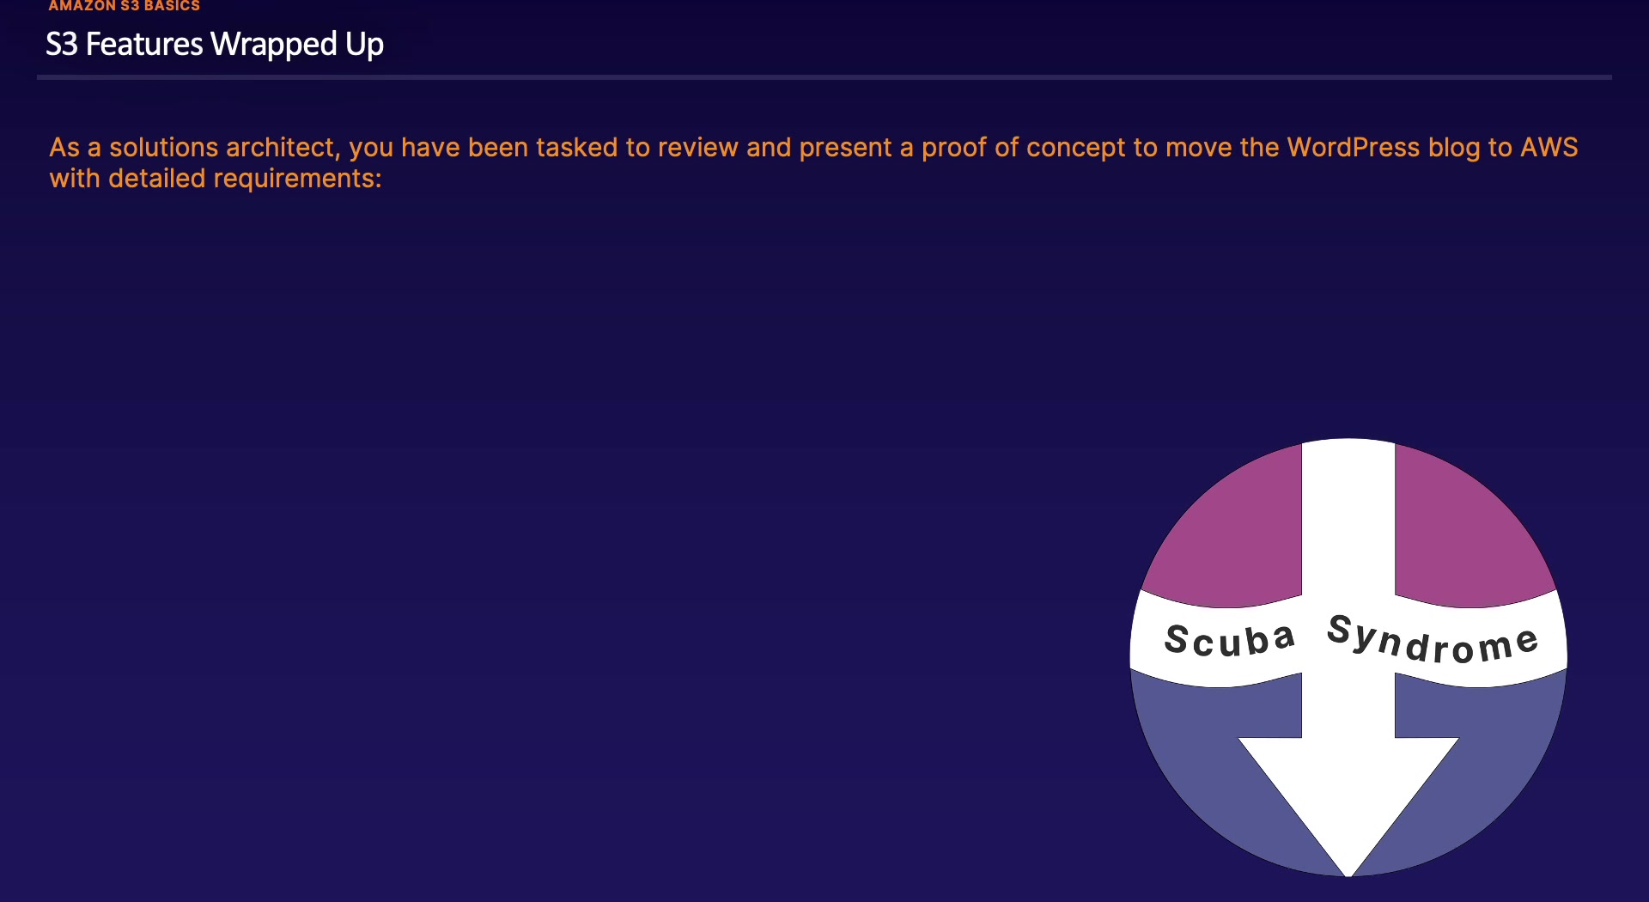Click the "S3 Features Wrapped Up" slide title

[x=215, y=44]
